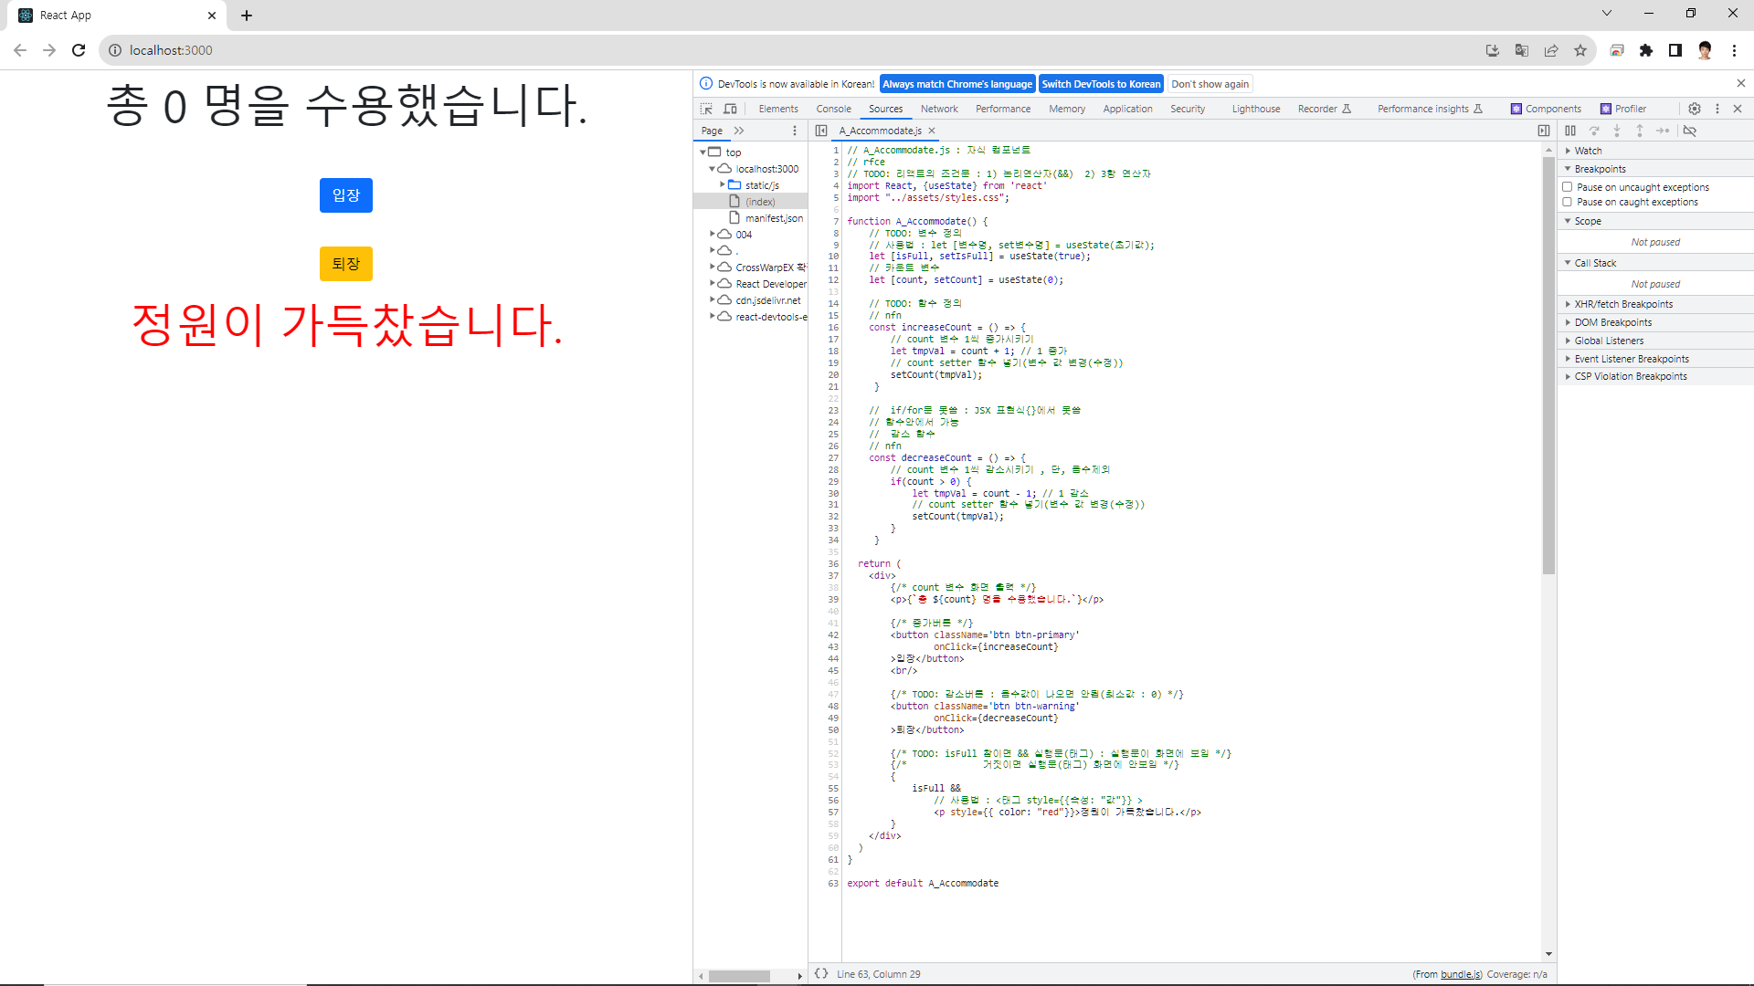Activate the inspect element picker icon
Image resolution: width=1754 pixels, height=986 pixels.
click(x=706, y=109)
